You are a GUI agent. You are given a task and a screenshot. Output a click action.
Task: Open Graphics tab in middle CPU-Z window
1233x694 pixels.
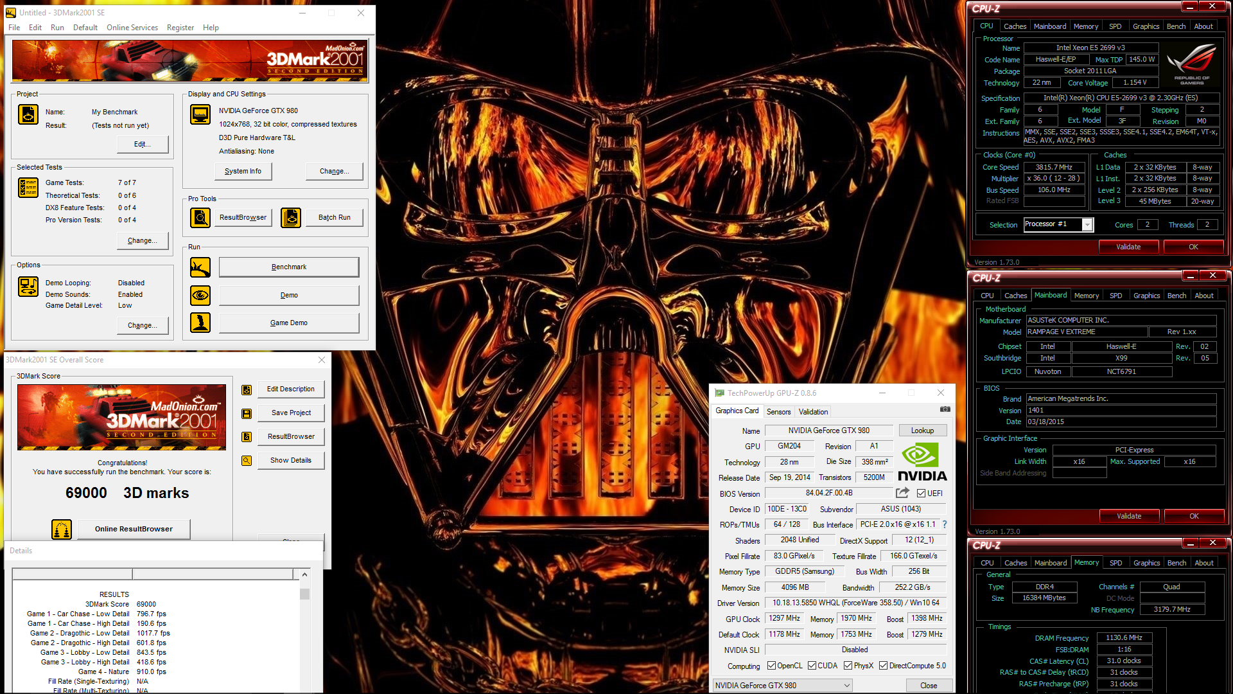tap(1146, 296)
